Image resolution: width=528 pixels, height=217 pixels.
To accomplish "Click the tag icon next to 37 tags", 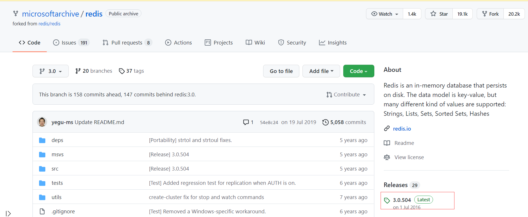I will tap(122, 71).
